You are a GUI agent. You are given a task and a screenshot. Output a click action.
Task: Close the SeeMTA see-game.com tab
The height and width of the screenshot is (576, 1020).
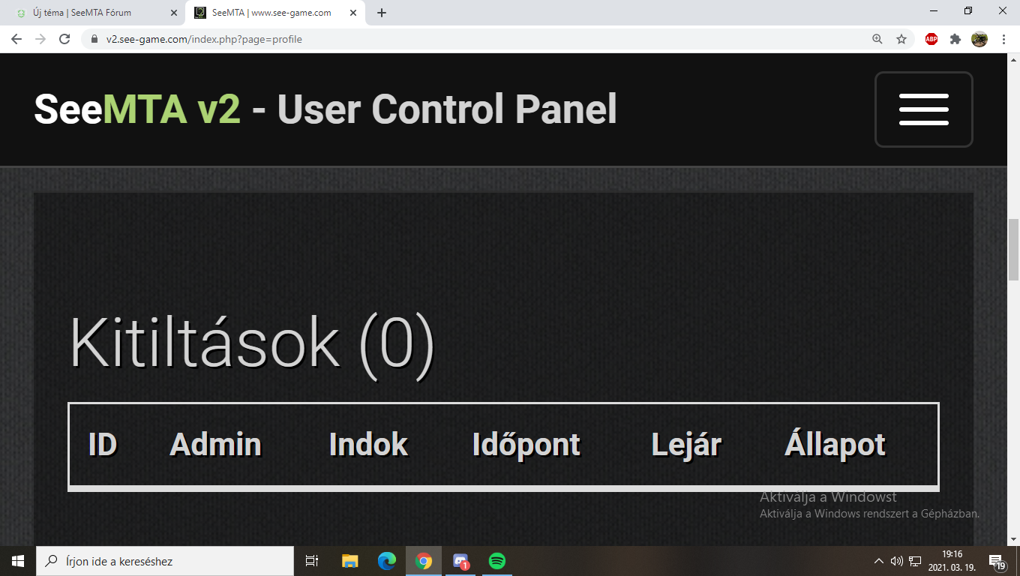352,13
